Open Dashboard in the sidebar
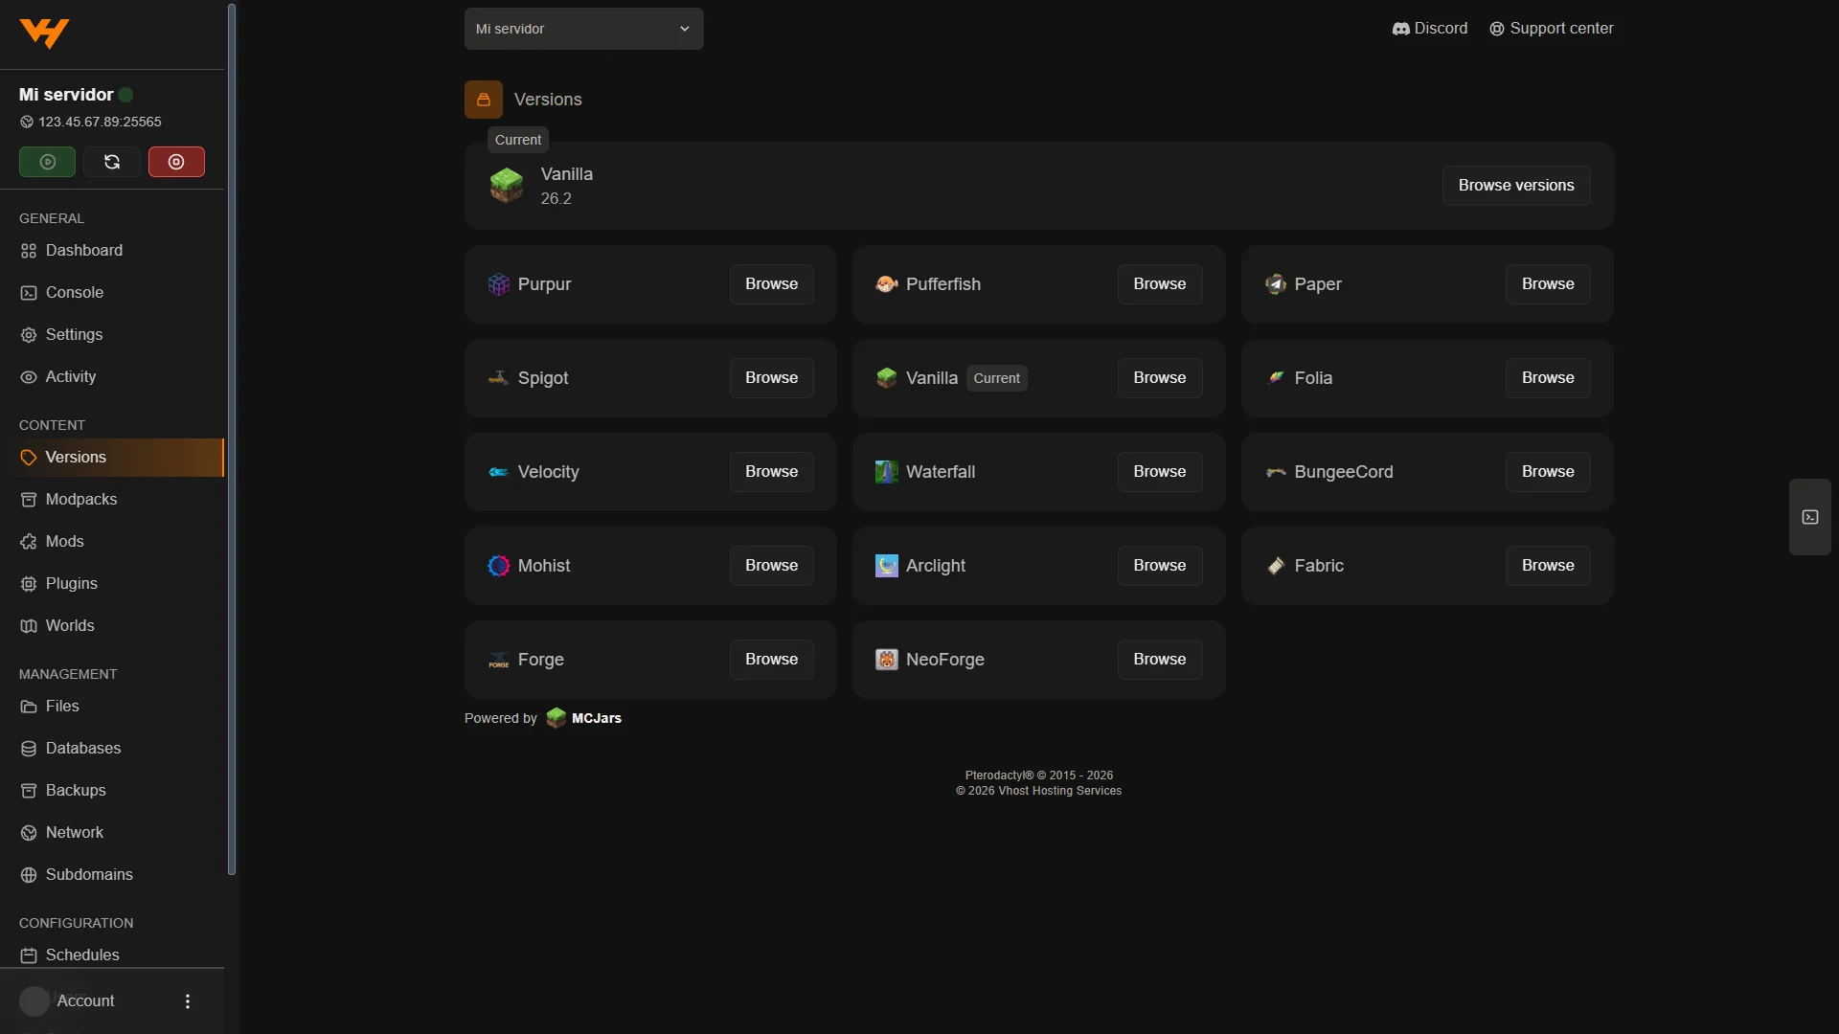The image size is (1839, 1034). (x=112, y=251)
